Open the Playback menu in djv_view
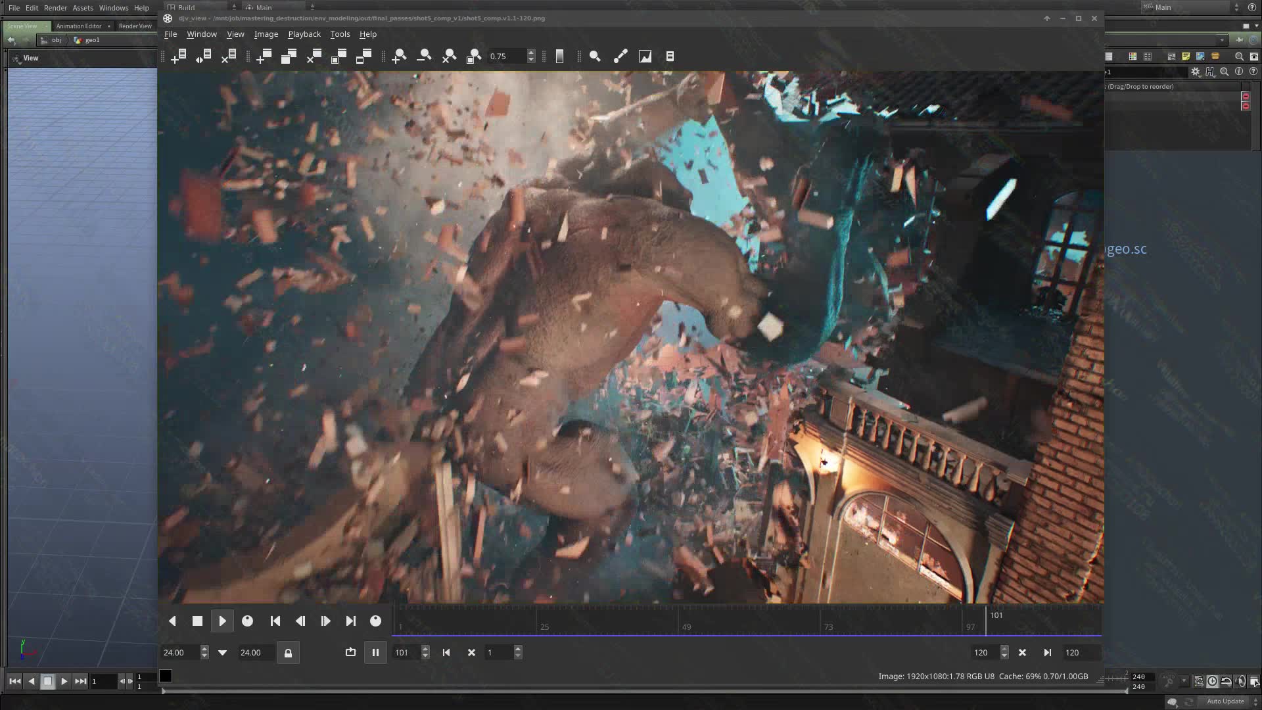Image resolution: width=1262 pixels, height=710 pixels. pyautogui.click(x=304, y=34)
